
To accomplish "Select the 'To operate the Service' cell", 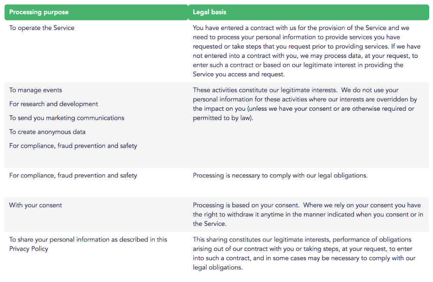I will tap(42, 28).
